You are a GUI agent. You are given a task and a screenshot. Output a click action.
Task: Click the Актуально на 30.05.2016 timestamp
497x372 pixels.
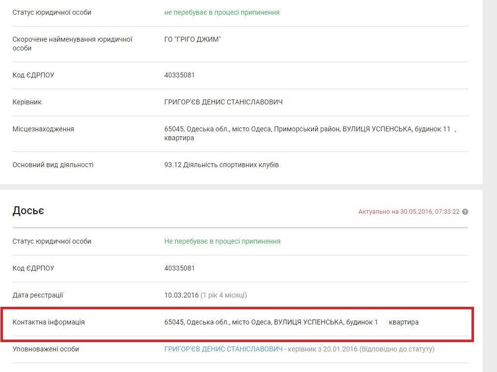pyautogui.click(x=408, y=212)
